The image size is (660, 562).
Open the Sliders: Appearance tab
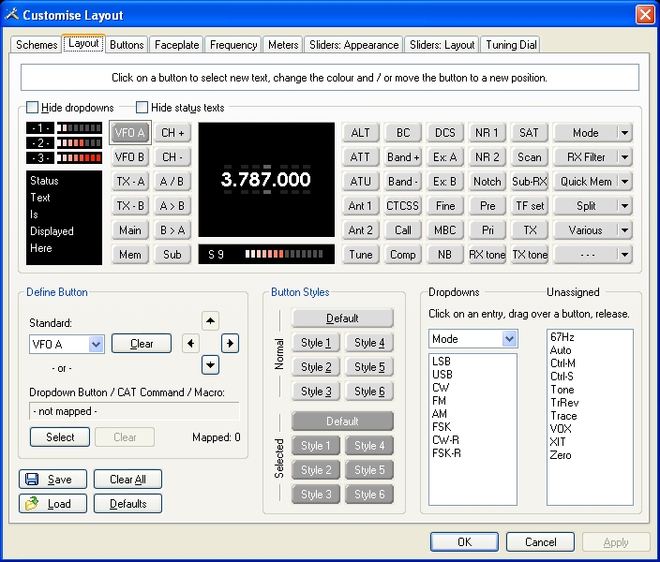354,45
